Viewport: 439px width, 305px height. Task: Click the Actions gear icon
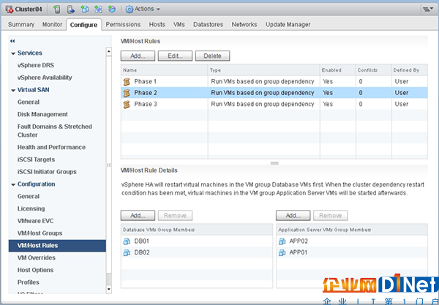[x=130, y=10]
